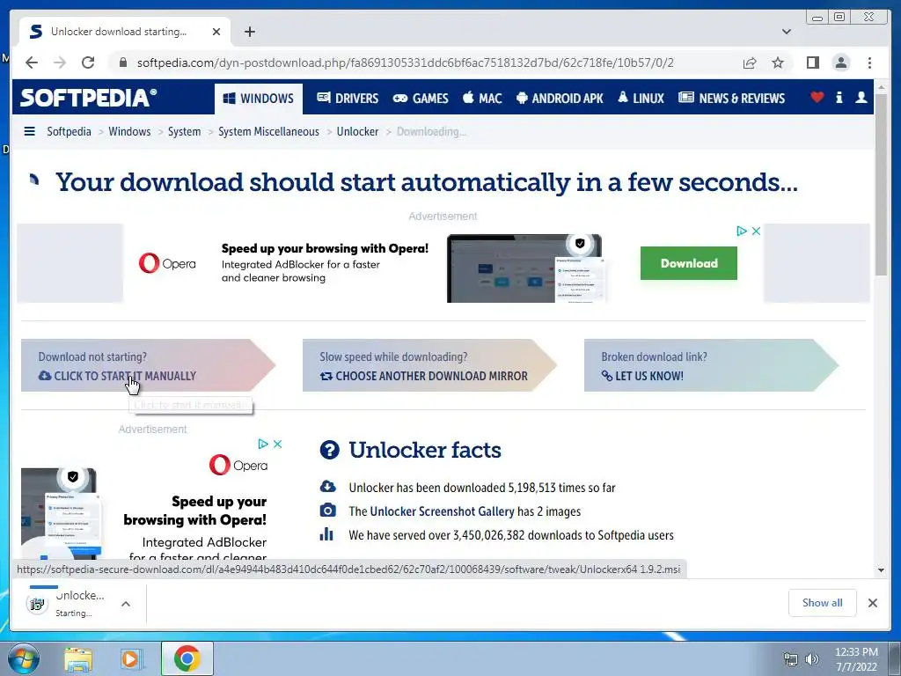Bookmark this page with the star icon
The width and height of the screenshot is (901, 676).
pyautogui.click(x=778, y=62)
